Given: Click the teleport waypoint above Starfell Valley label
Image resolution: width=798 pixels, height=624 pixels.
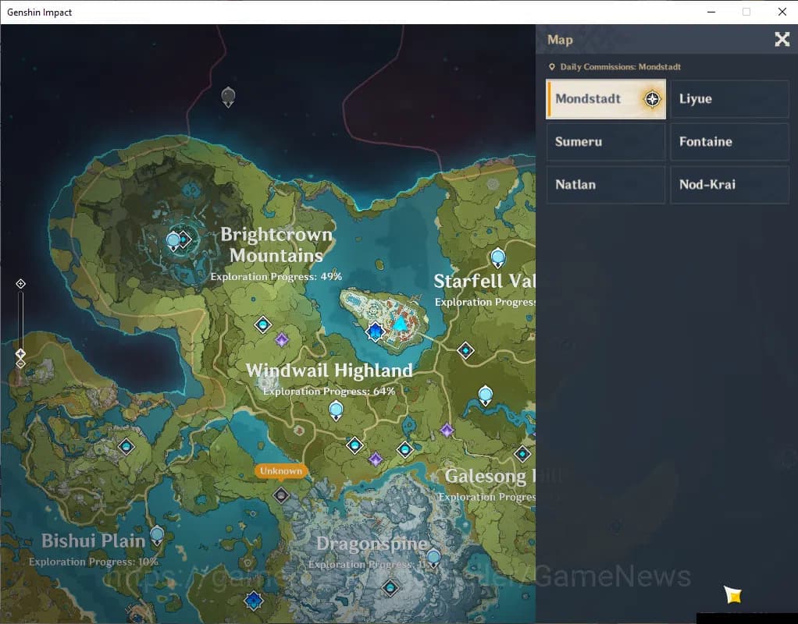Looking at the screenshot, I should coord(497,257).
